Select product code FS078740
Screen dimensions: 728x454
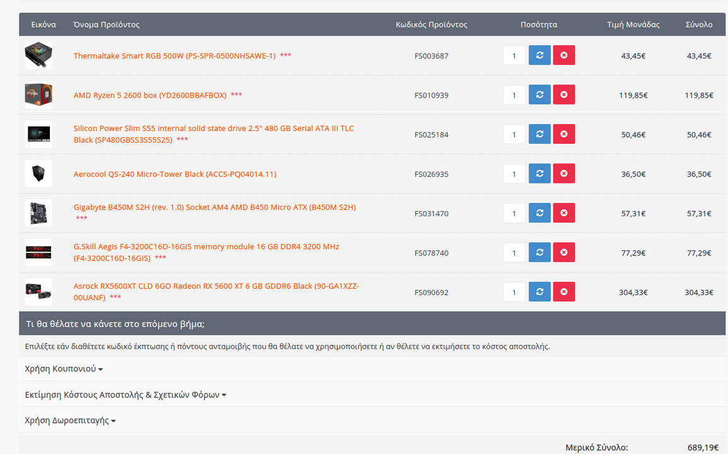pos(431,253)
